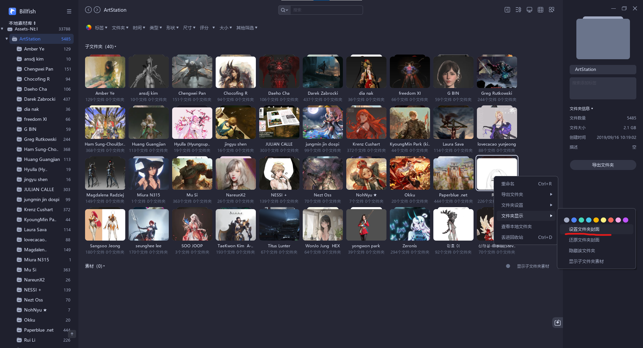
Task: Open the 文件夹 filter dropdown
Action: click(x=120, y=28)
